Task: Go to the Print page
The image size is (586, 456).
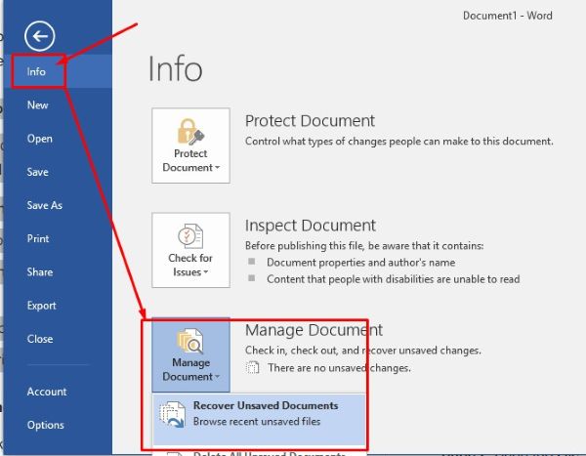Action: pyautogui.click(x=38, y=239)
